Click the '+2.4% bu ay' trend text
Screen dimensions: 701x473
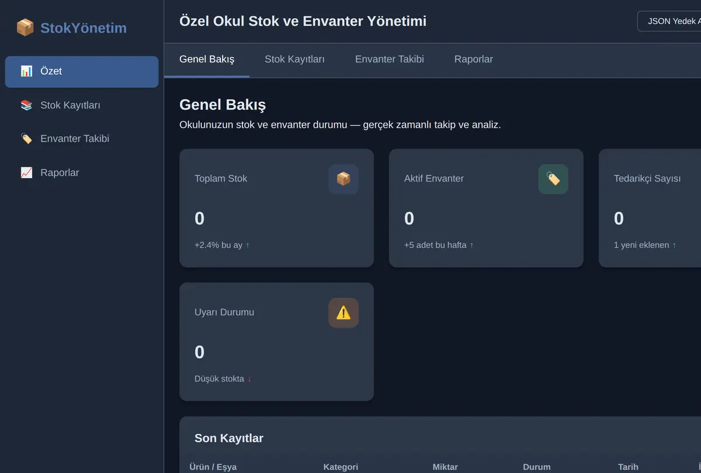click(218, 245)
